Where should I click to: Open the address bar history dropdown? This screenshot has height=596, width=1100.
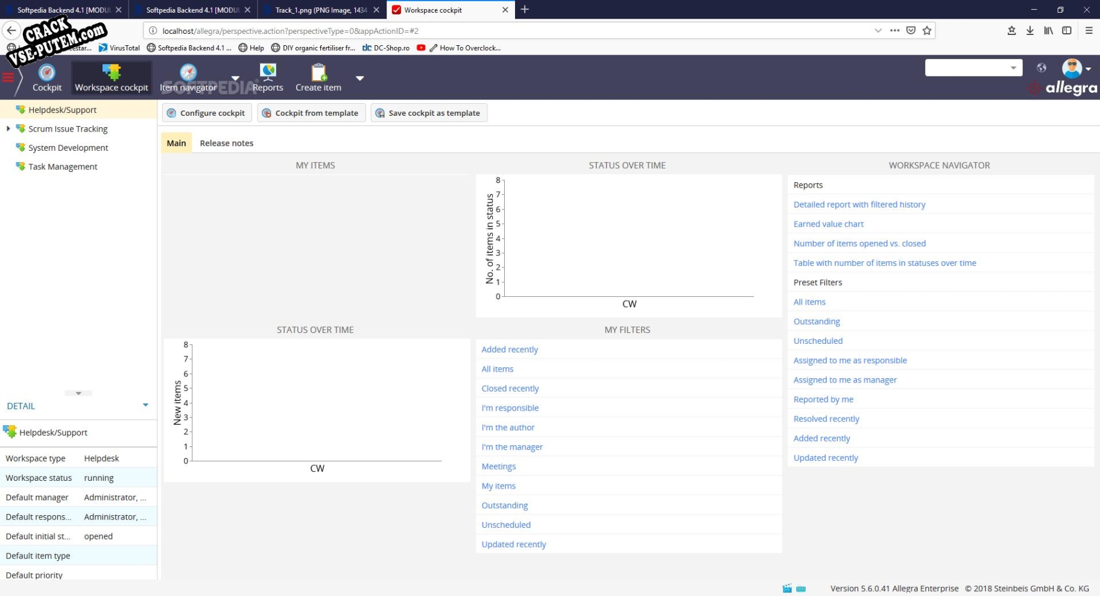[x=878, y=30]
